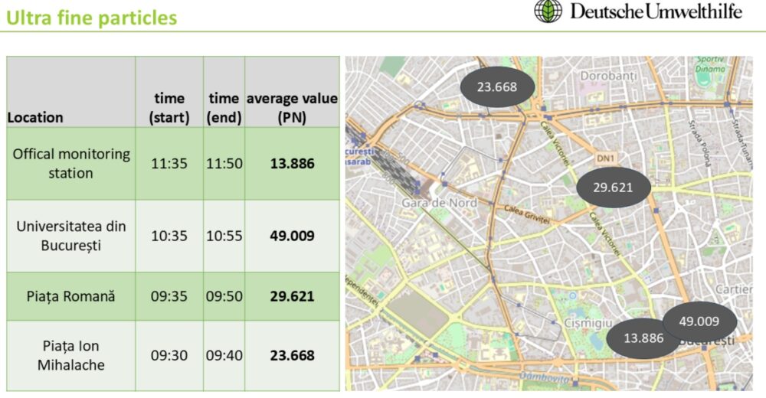Viewport: 766px width, 398px height.
Task: Select the 'Offical monitoring station' table cell
Action: coord(71,164)
